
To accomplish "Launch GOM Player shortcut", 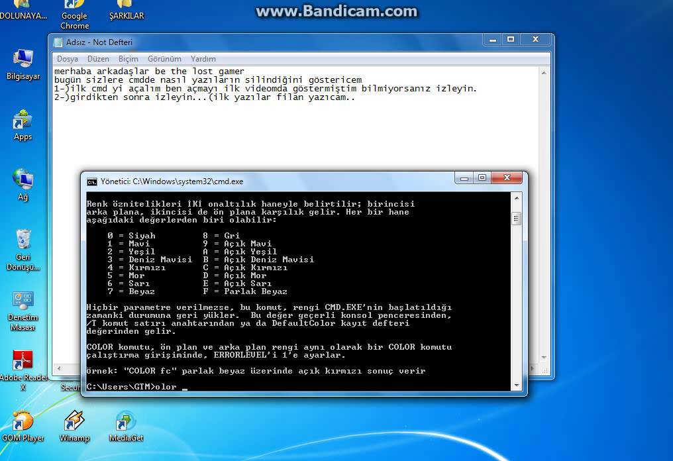I will [23, 426].
